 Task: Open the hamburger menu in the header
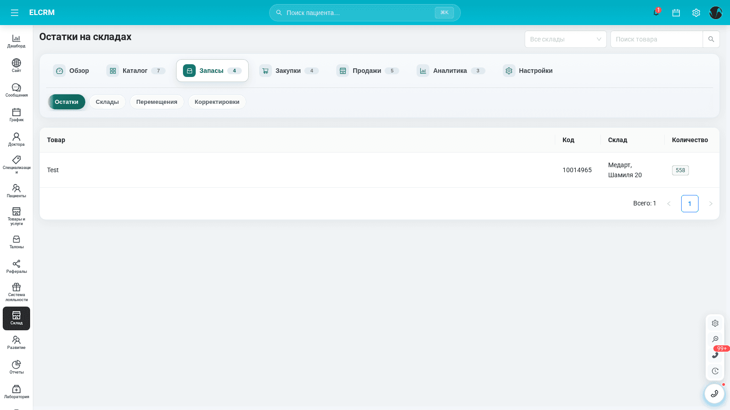point(15,13)
